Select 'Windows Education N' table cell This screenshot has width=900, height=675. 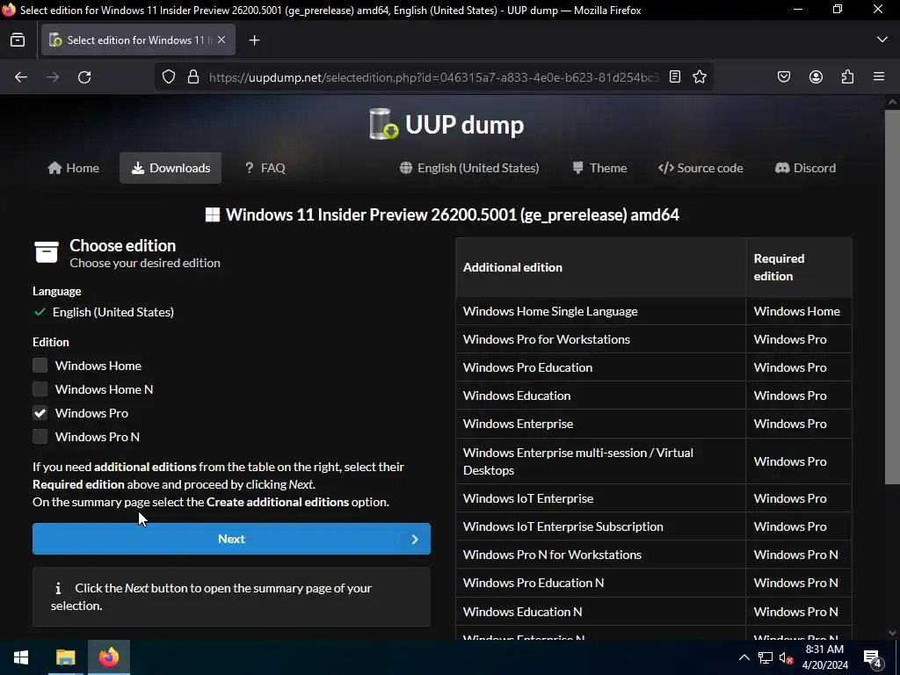601,612
